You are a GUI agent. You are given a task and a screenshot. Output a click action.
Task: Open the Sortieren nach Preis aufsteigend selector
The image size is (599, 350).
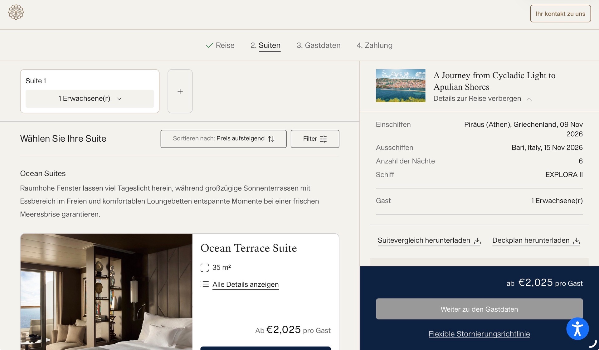[x=223, y=139]
